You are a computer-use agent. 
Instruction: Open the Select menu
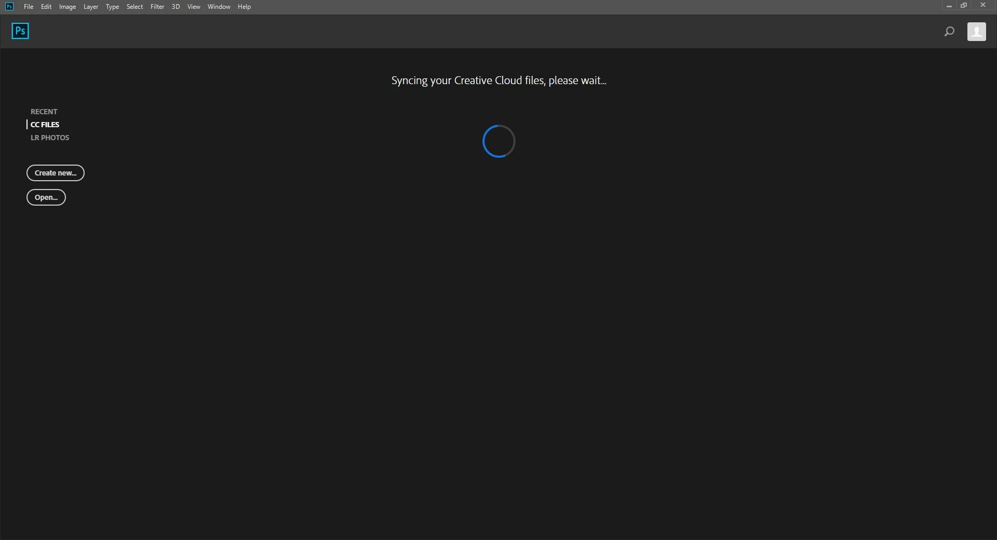(134, 7)
